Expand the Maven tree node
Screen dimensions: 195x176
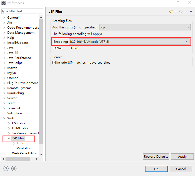tap(4, 68)
